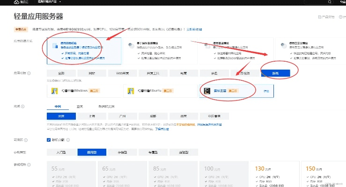Select 中国香港 as the region
This screenshot has height=187, width=346.
[x=214, y=116]
